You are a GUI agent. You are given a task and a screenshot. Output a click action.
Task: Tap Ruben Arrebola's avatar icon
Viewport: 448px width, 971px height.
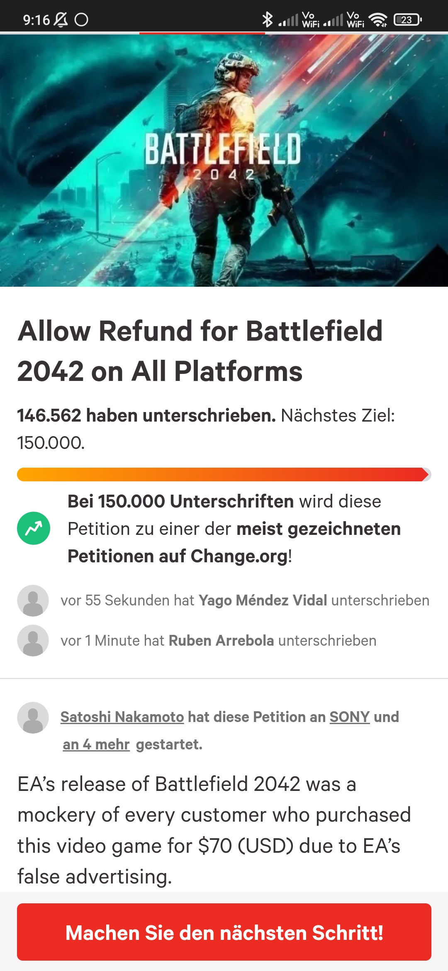click(x=33, y=640)
